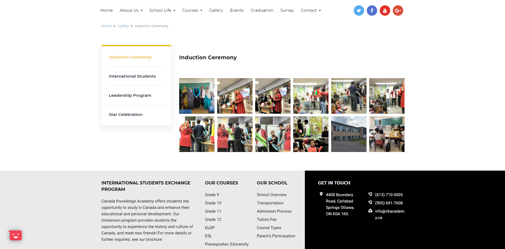This screenshot has height=249, width=505.
Task: Open Gallery in the top navigation
Action: tap(216, 10)
